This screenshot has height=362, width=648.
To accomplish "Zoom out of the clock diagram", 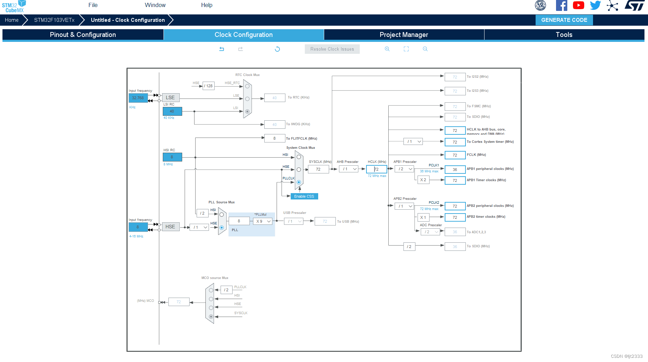I will (x=425, y=49).
